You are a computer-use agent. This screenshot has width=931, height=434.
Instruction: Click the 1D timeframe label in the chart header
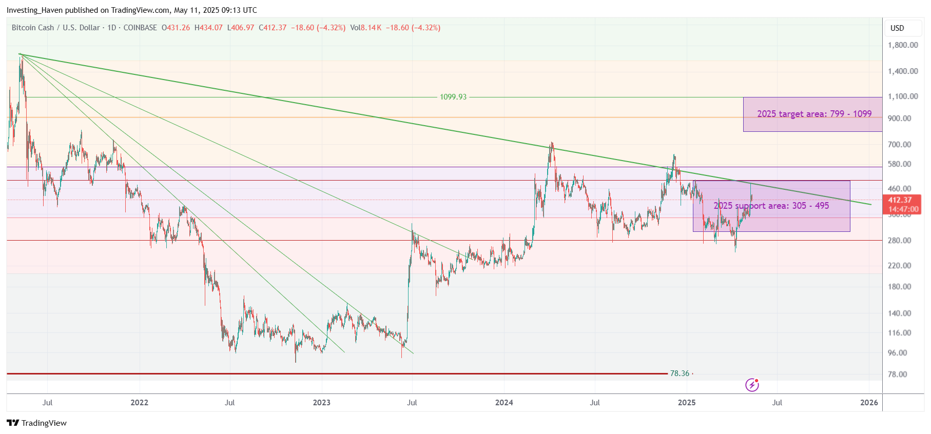coord(111,28)
